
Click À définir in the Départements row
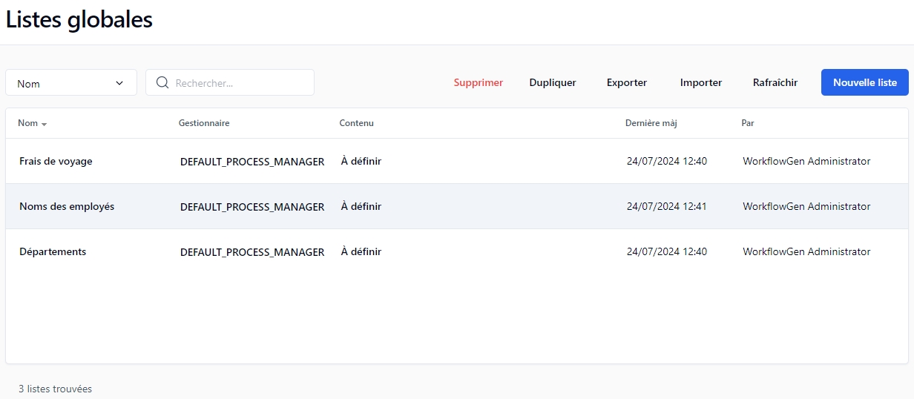(x=361, y=252)
